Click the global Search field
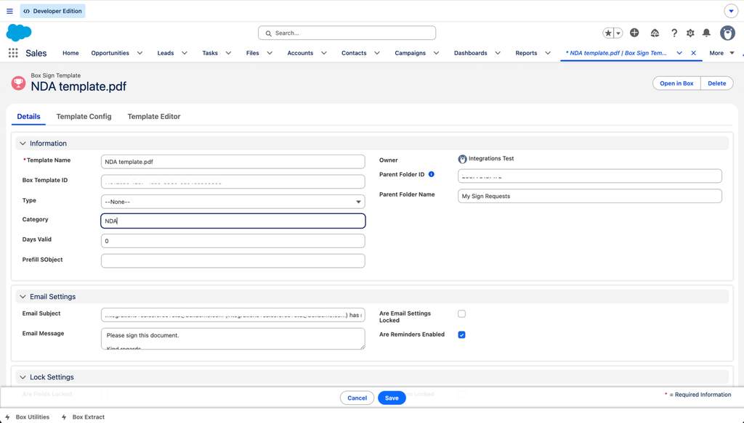Screen dimensions: 744x423 347,33
